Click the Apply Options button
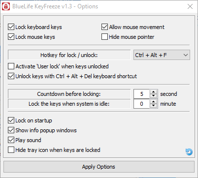The width and height of the screenshot is (198, 178). click(x=99, y=167)
